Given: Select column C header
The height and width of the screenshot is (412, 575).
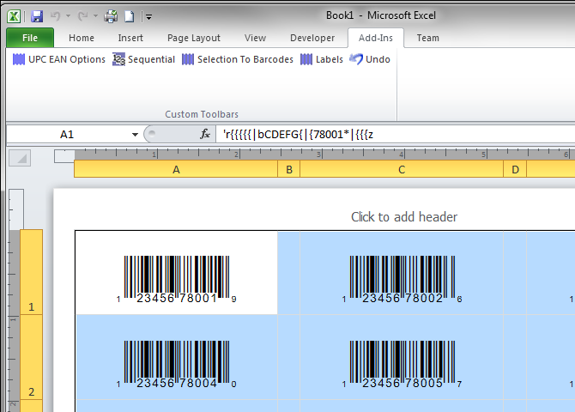Looking at the screenshot, I should click(x=402, y=169).
